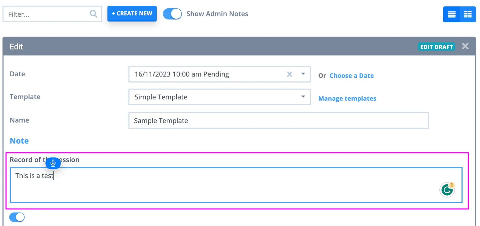Image resolution: width=480 pixels, height=226 pixels.
Task: Open the Choose a Date link
Action: tap(352, 76)
